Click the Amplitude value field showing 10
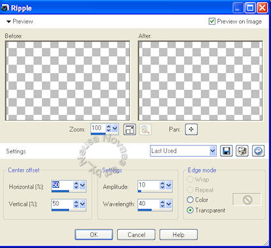The image size is (271, 248). pyautogui.click(x=149, y=185)
